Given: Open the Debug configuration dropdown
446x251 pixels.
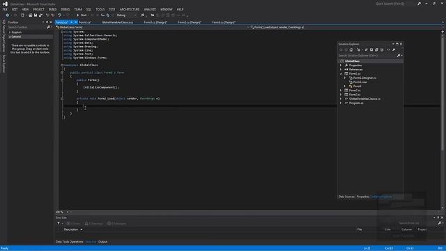Looking at the screenshot, I should point(126,15).
